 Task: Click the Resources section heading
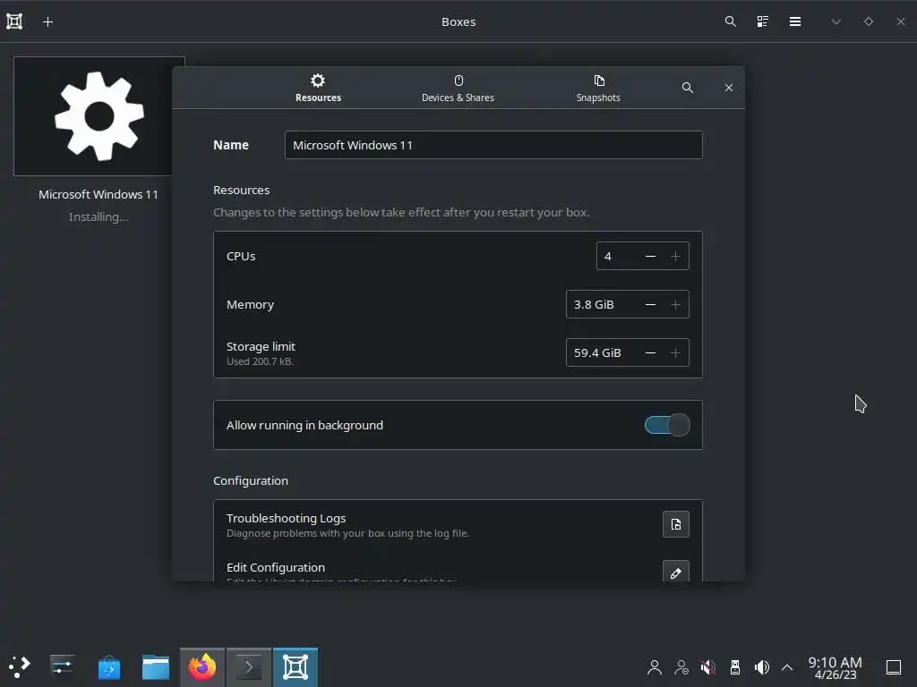tap(242, 191)
